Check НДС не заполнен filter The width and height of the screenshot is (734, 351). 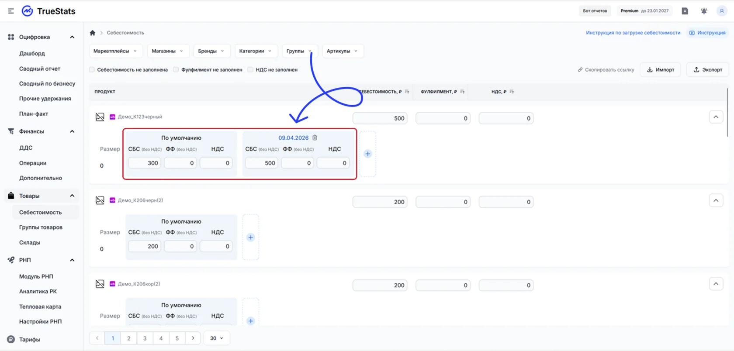[250, 69]
